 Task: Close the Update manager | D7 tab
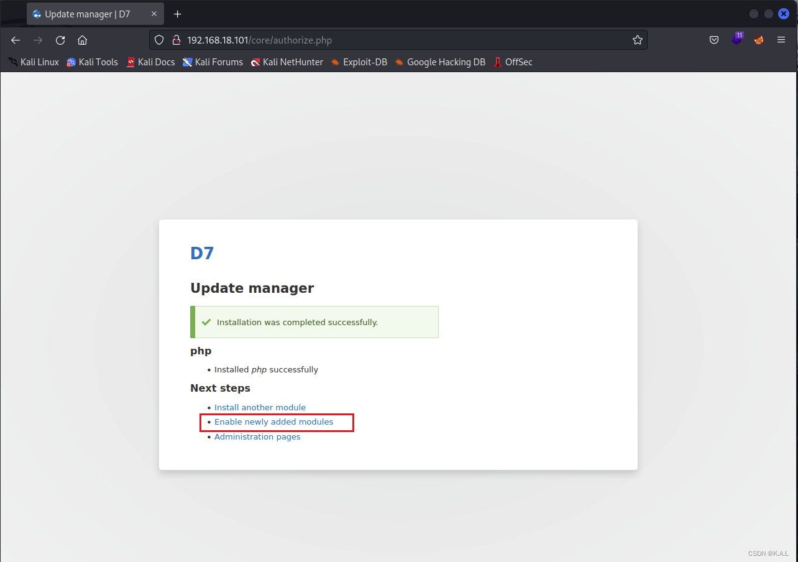pos(154,14)
